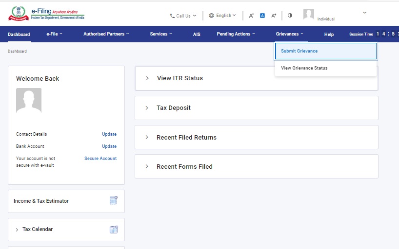Reset to default font size A icon
Viewport: 399px width, 249px height.
coord(262,16)
